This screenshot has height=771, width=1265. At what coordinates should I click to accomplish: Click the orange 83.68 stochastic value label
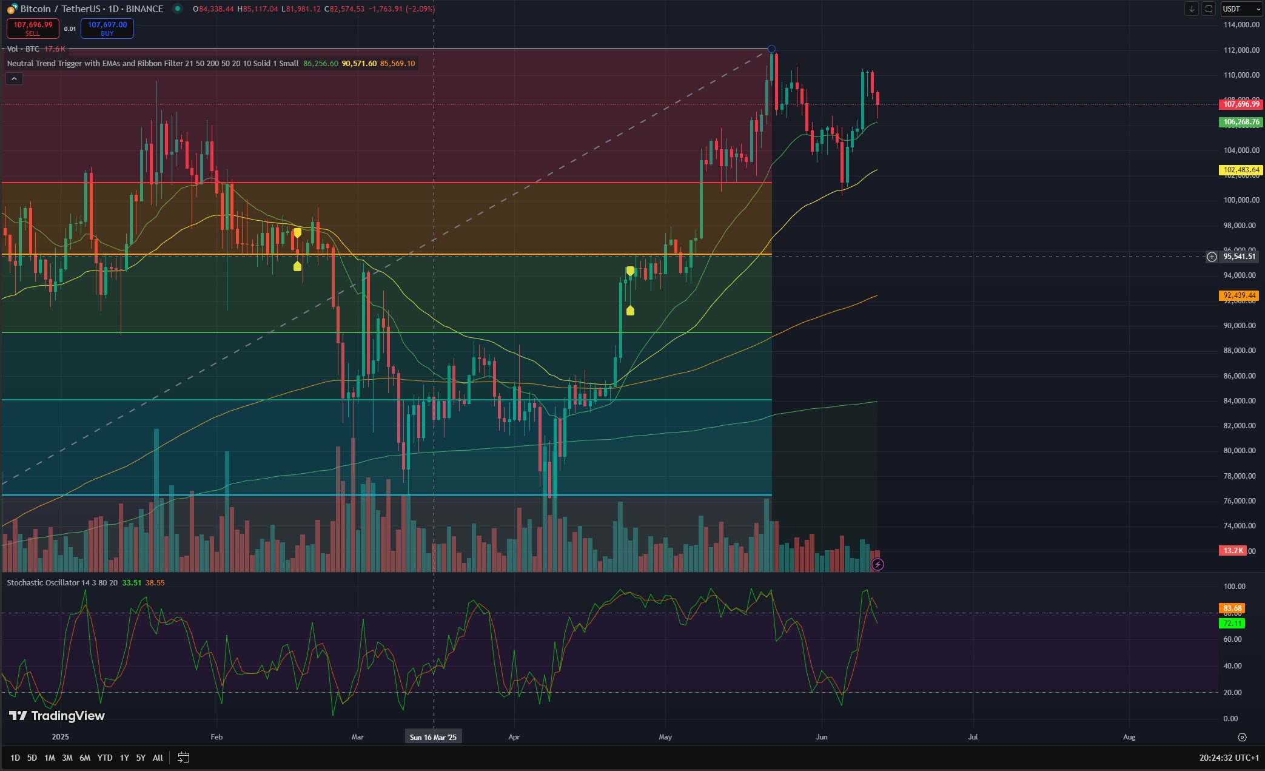(x=1232, y=608)
